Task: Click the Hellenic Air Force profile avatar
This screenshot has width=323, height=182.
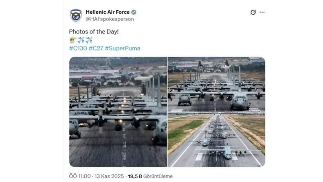Action: 76,15
